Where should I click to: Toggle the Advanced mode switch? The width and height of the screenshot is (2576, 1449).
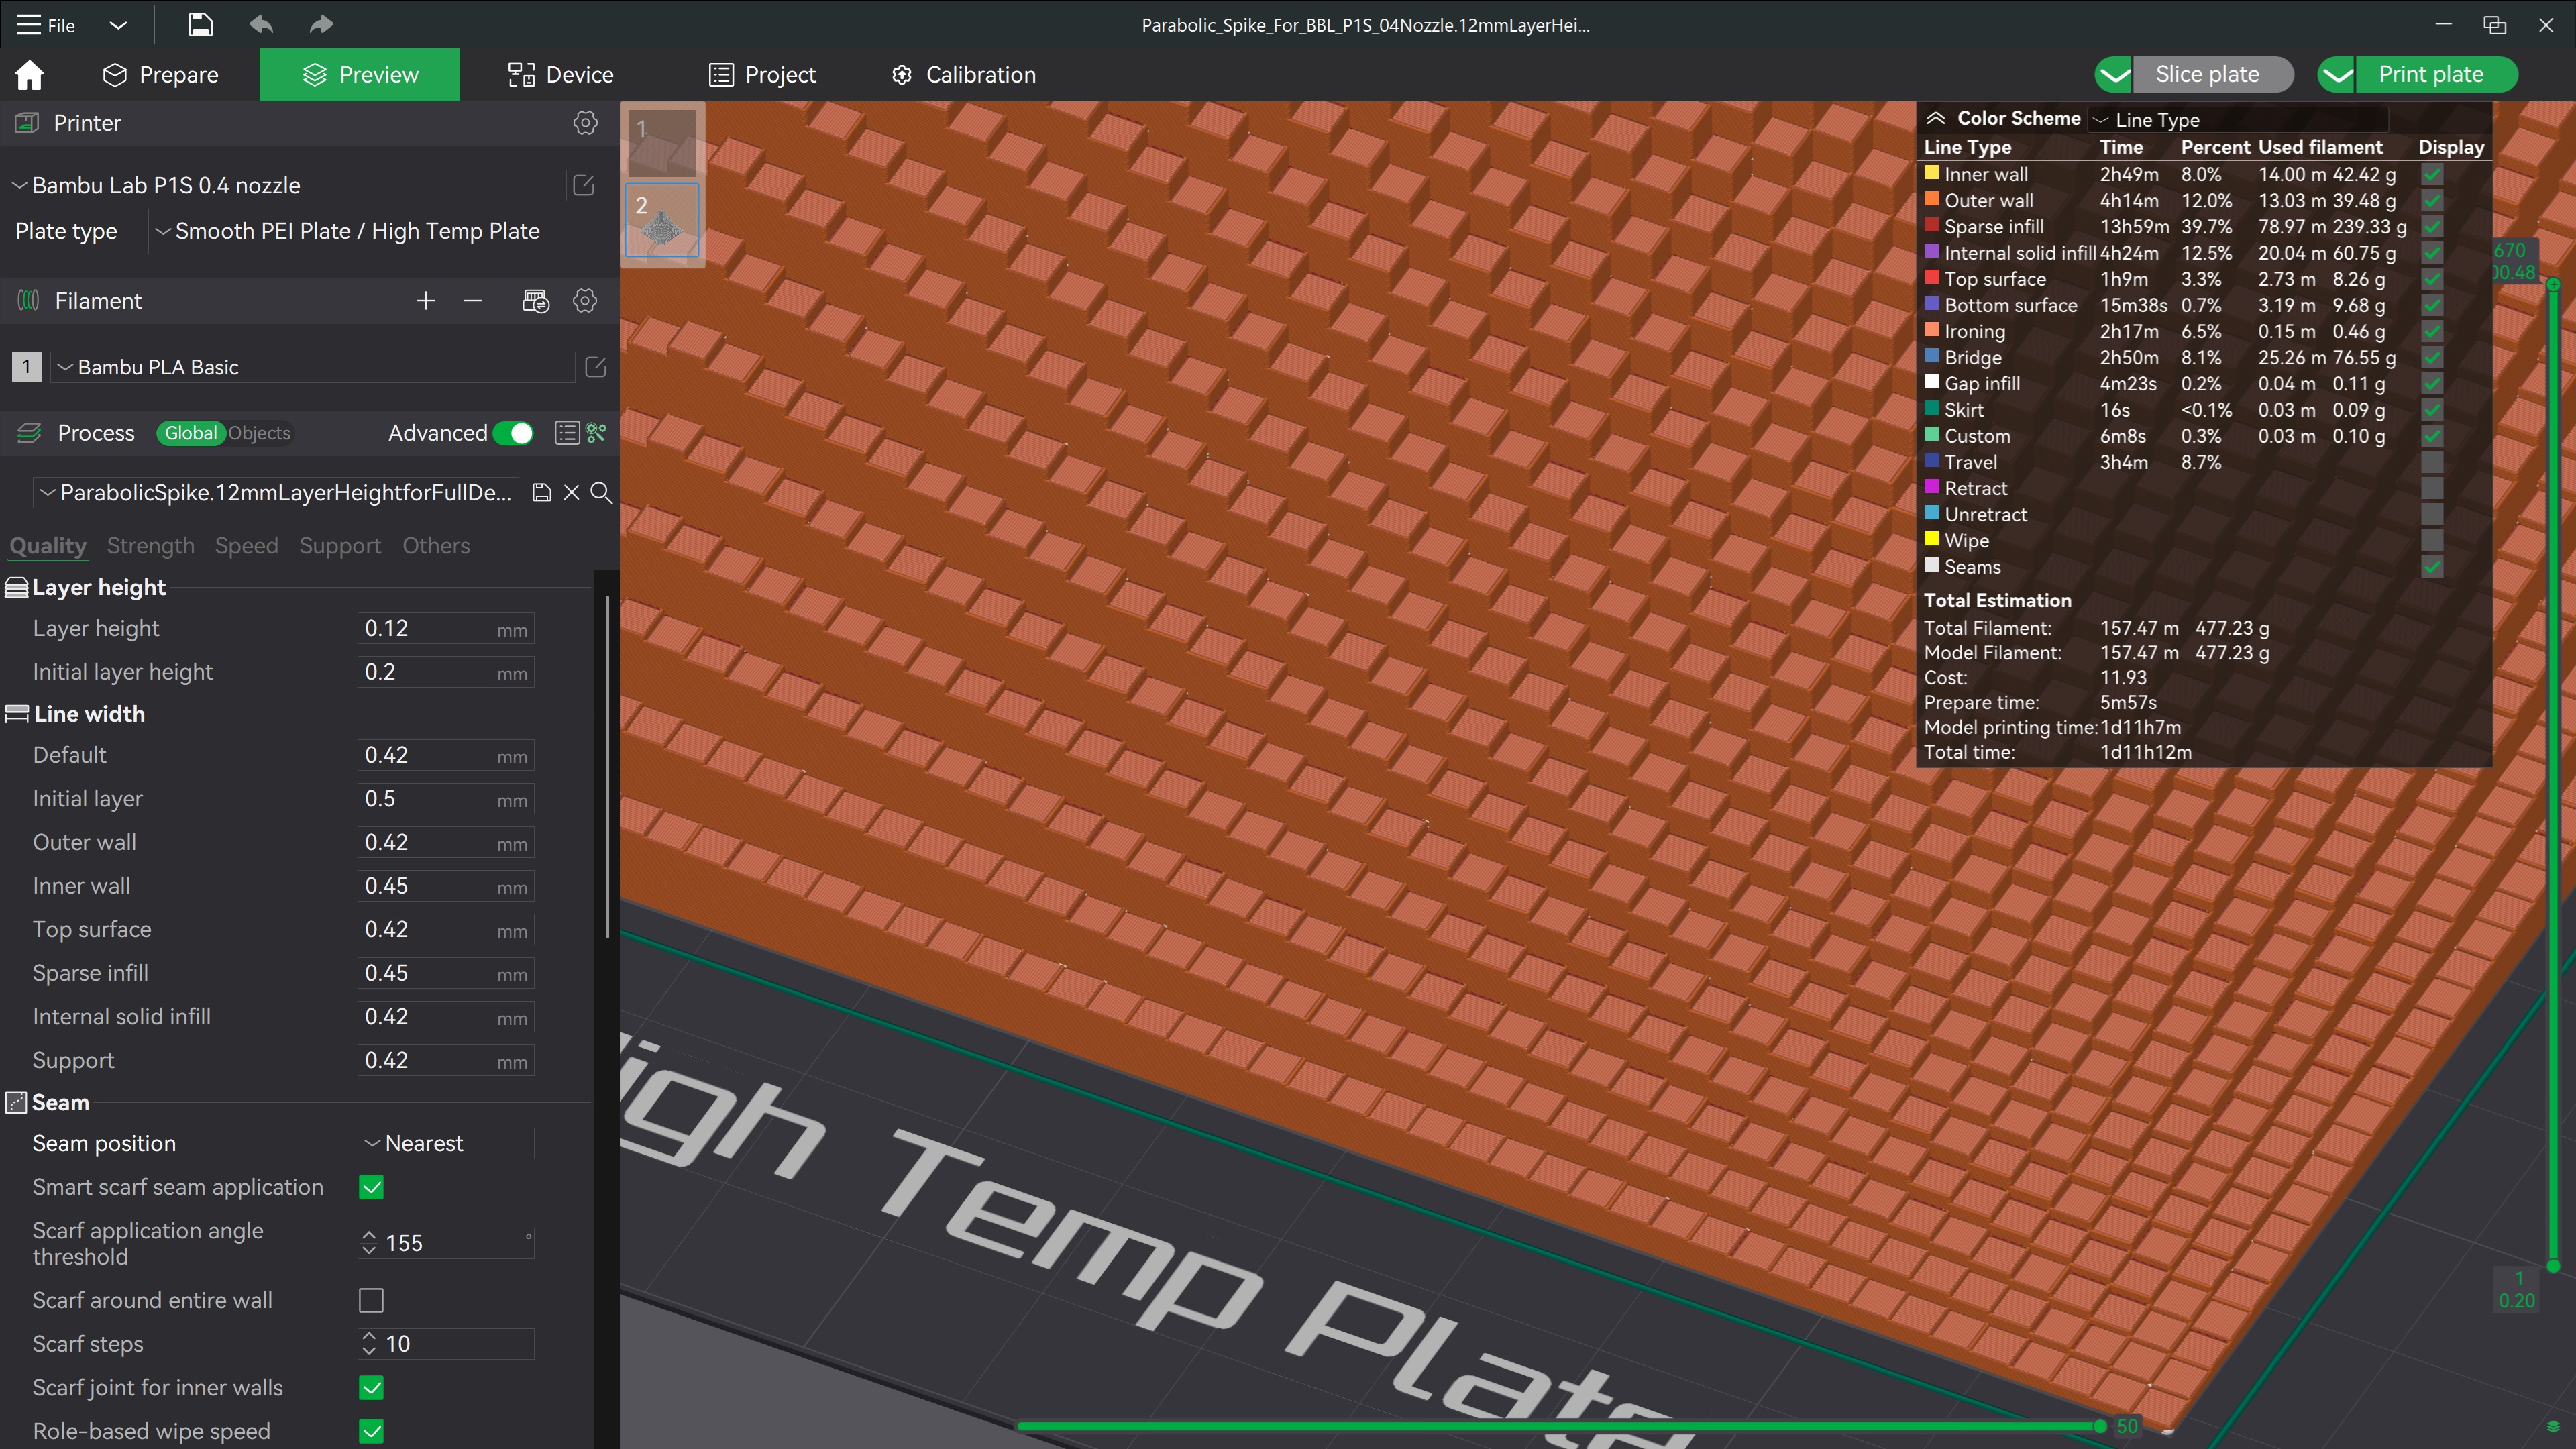(x=514, y=433)
